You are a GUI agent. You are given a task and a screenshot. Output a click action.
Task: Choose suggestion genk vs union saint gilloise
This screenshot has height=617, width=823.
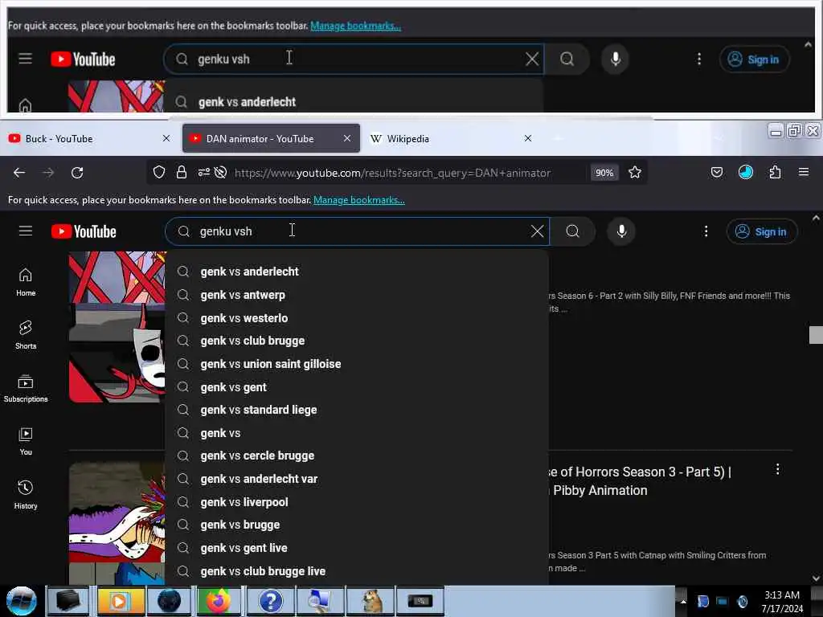point(357,364)
